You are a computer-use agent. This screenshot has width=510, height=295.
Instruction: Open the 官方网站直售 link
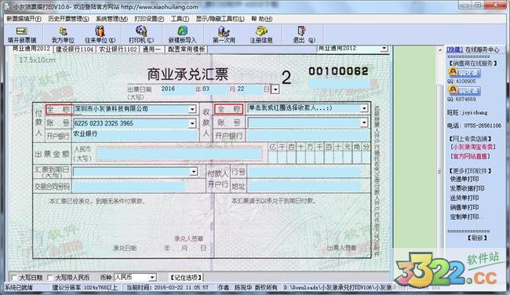[470, 156]
